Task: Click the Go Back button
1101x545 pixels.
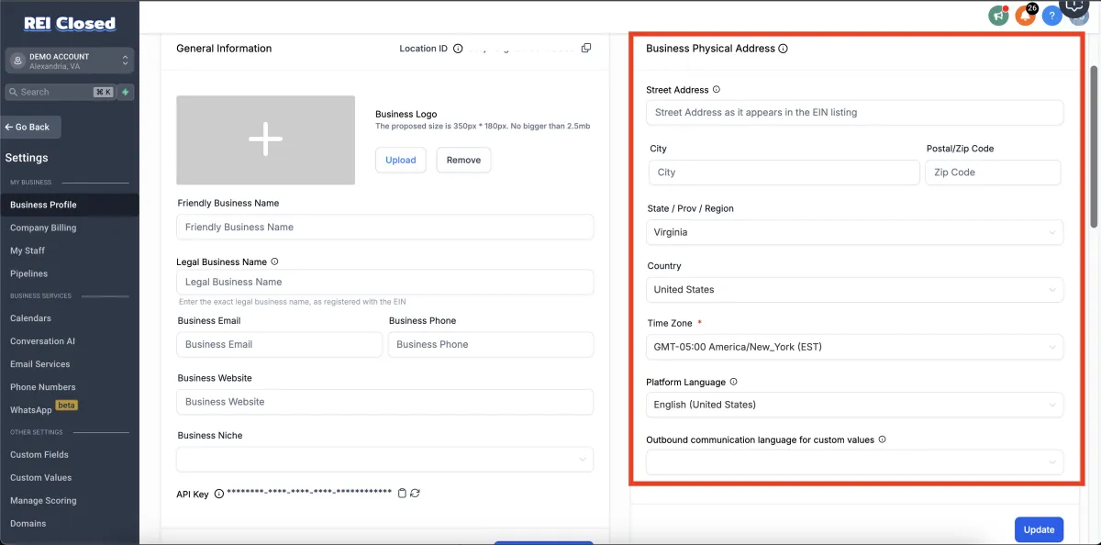Action: (x=29, y=127)
